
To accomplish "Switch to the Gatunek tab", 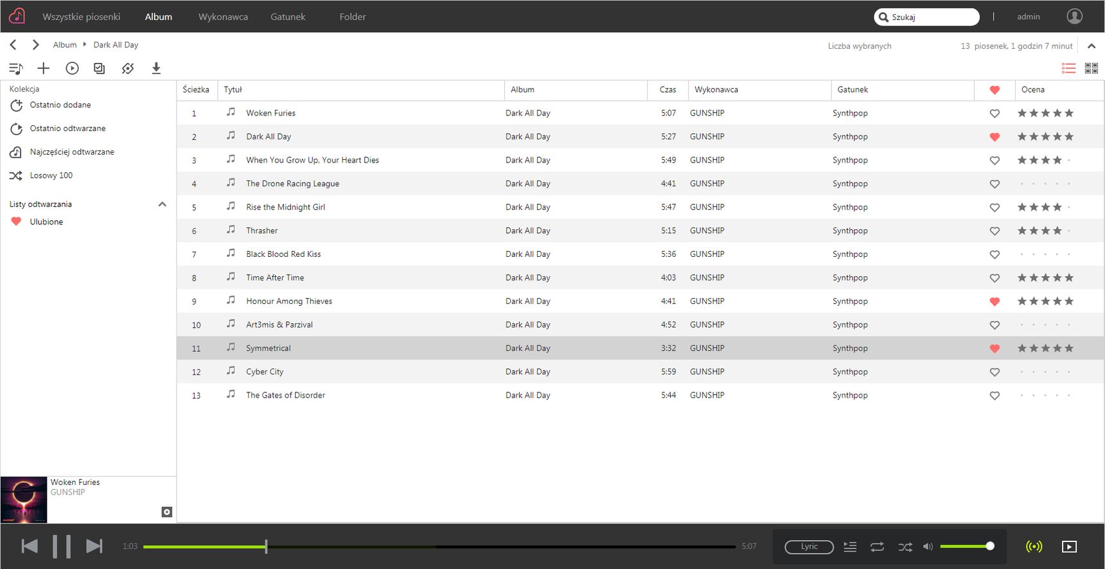I will pos(288,17).
